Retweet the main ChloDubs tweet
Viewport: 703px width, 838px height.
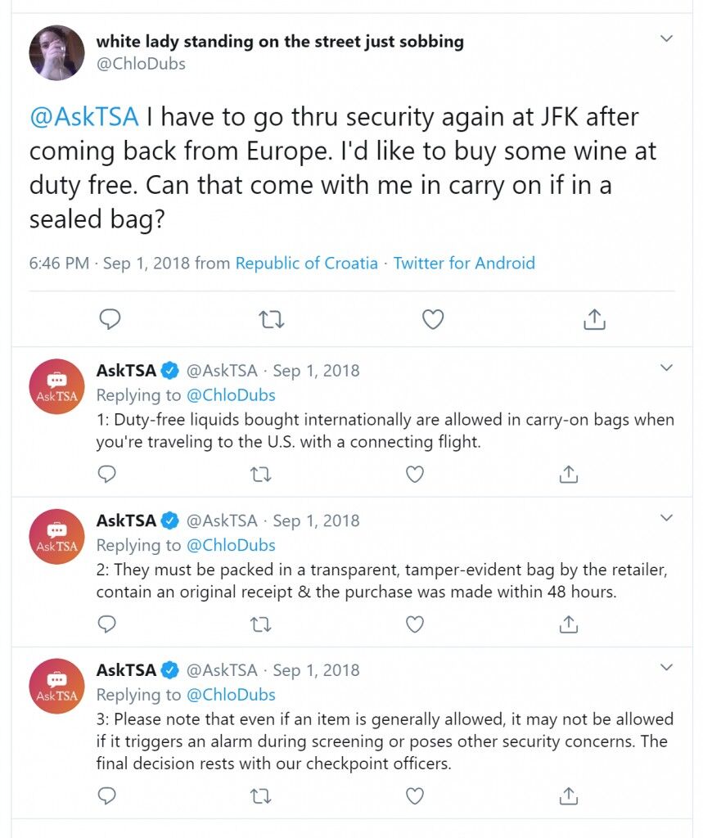272,320
